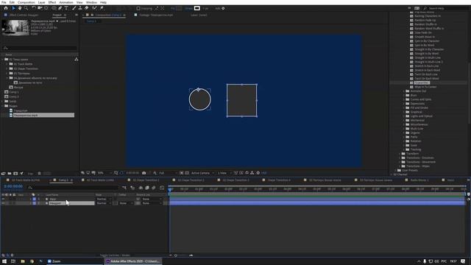Select the Unified Camera tool
471x265 pixels.
pos(40,8)
